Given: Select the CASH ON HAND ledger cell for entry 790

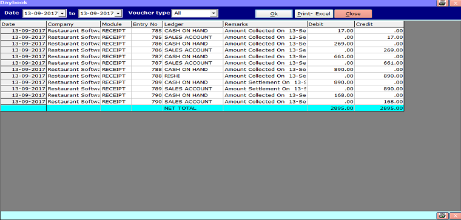Looking at the screenshot, I should point(193,95).
